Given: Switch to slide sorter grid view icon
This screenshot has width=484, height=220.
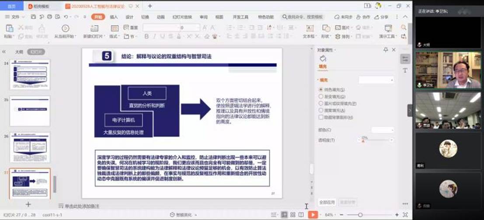Looking at the screenshot, I should (x=292, y=215).
